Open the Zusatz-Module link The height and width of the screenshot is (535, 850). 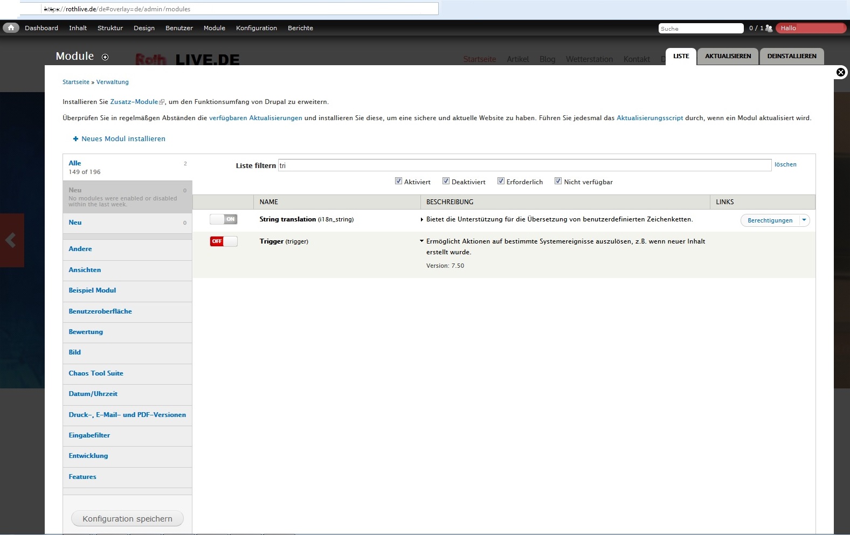pyautogui.click(x=134, y=102)
